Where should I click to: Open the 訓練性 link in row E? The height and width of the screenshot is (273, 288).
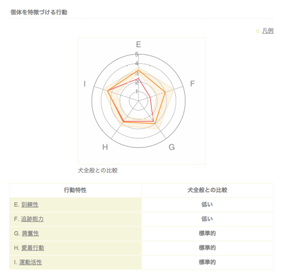coord(30,204)
